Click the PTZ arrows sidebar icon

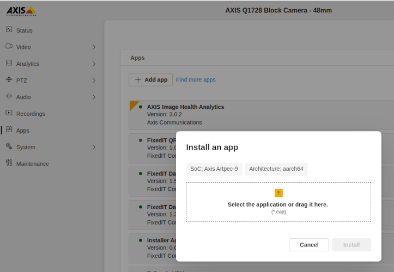pos(9,79)
